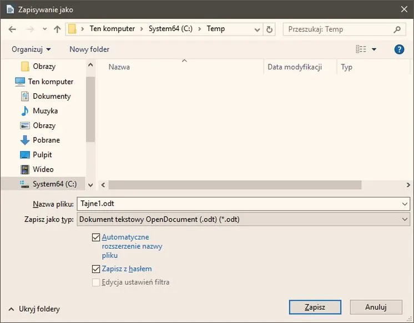Open the Organizuj menu
Screen dimensions: 414x323
31,49
